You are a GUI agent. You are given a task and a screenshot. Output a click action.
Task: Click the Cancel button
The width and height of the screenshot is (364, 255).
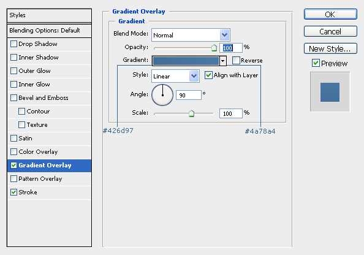click(330, 31)
